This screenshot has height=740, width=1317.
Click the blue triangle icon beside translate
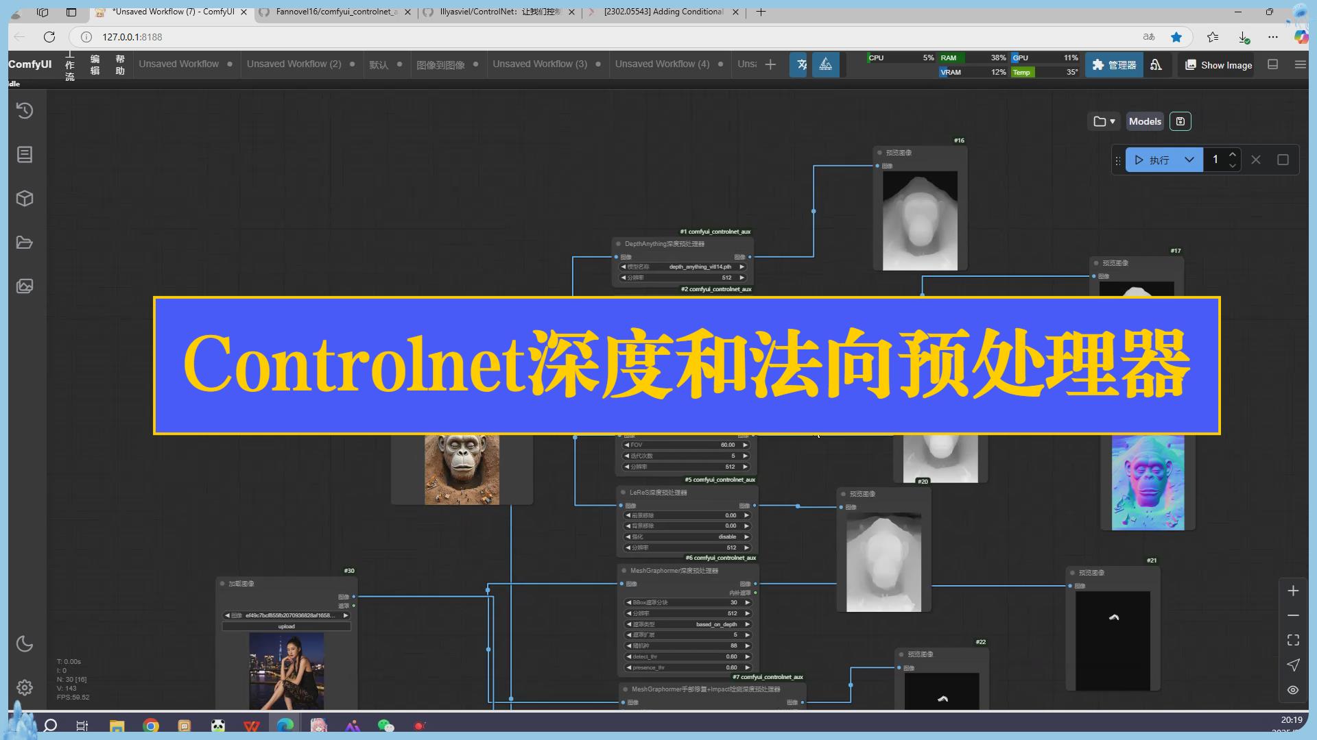click(826, 64)
